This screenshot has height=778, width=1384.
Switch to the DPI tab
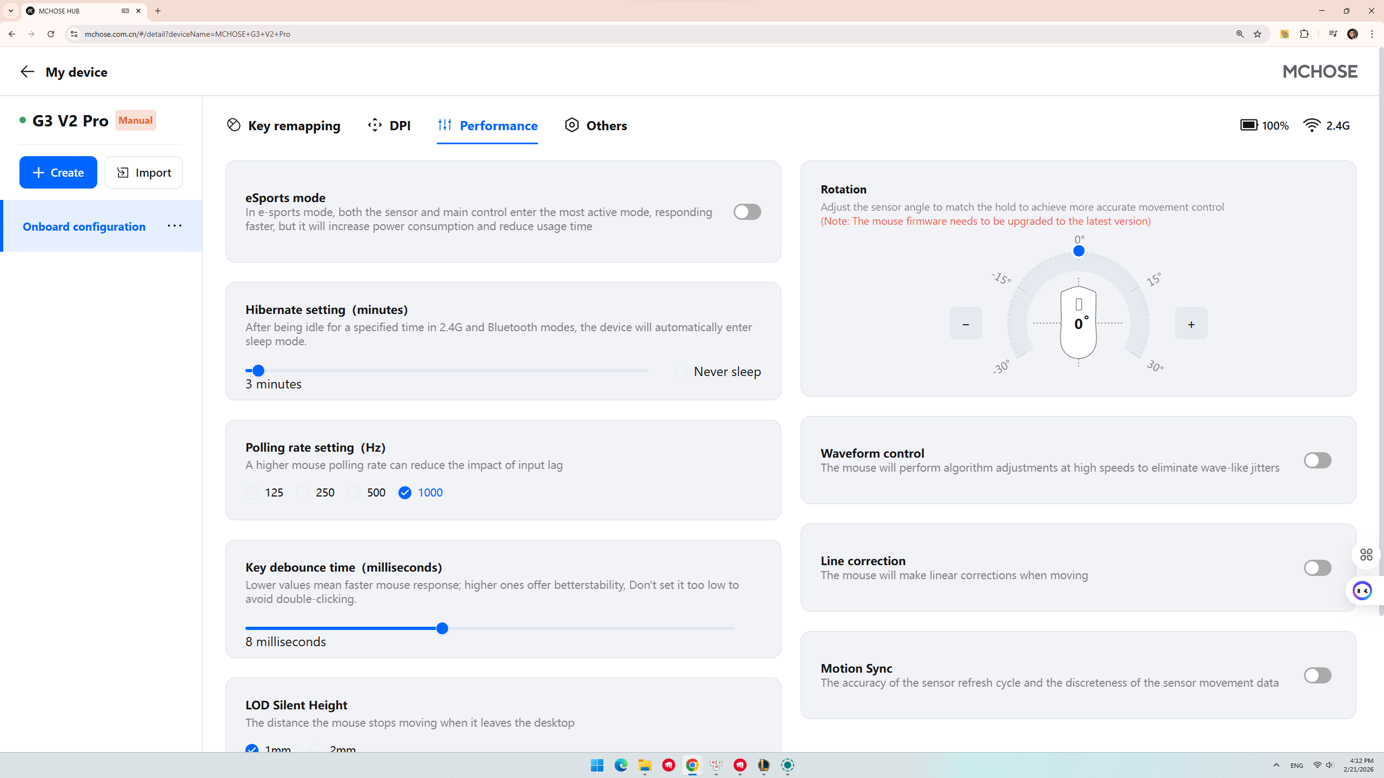(x=389, y=125)
